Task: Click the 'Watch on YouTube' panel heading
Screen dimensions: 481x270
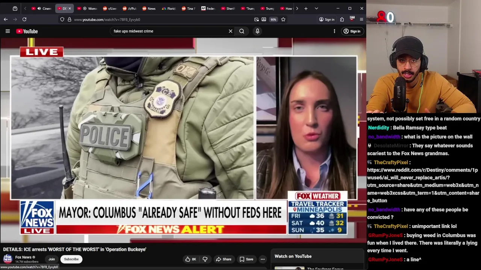Action: point(293,256)
